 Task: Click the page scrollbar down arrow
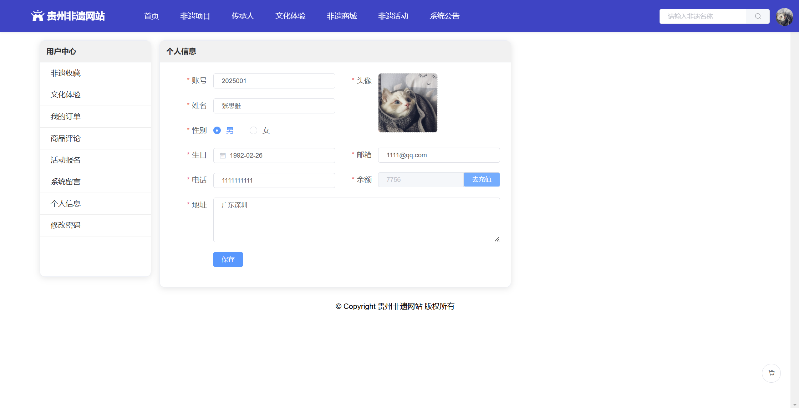[795, 404]
